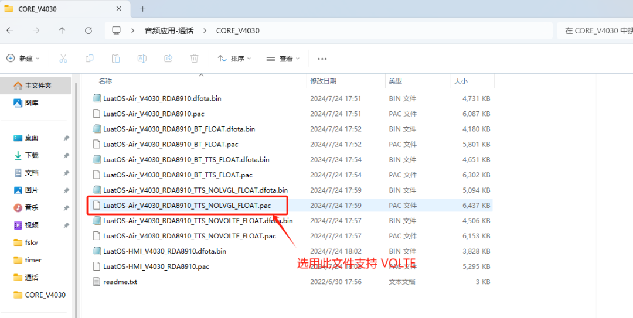
Task: Go back with the left arrow
Action: coord(10,30)
